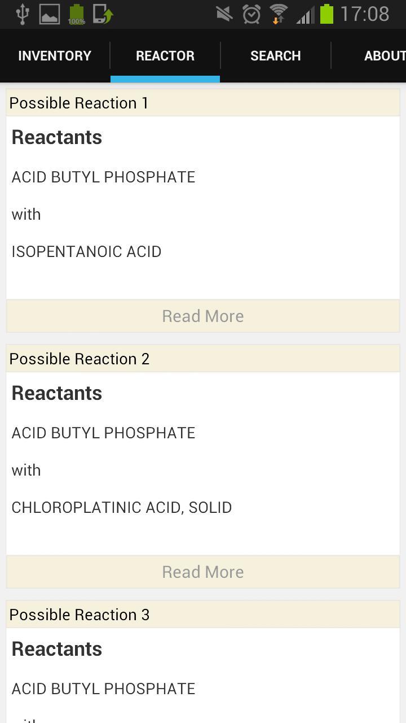Open the Search tab
406x723 pixels.
[275, 56]
